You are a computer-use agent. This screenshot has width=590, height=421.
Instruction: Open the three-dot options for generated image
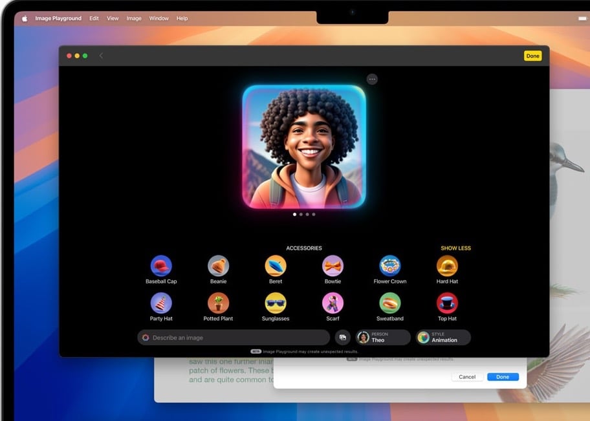tap(372, 80)
